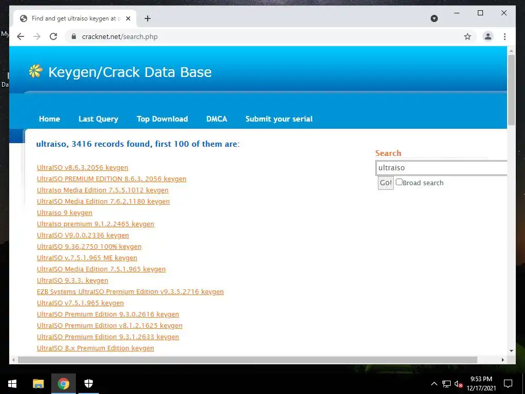Open Windows Security shield in taskbar
The height and width of the screenshot is (394, 525).
click(x=88, y=384)
